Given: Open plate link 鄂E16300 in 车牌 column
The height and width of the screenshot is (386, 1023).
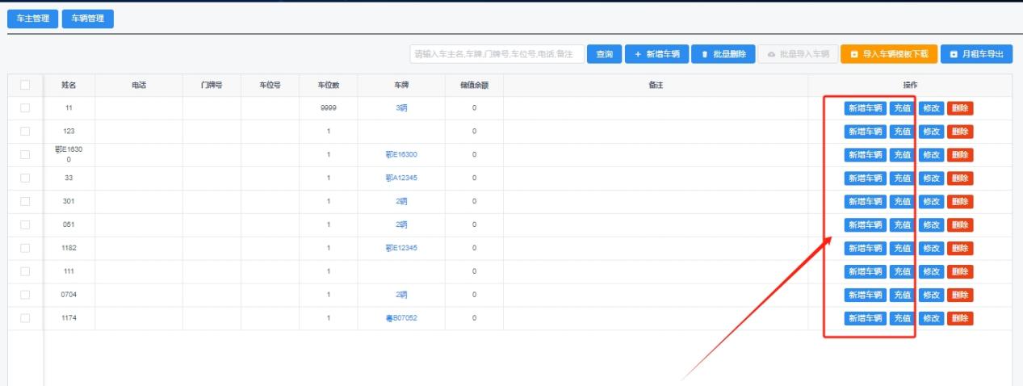Looking at the screenshot, I should coord(401,154).
